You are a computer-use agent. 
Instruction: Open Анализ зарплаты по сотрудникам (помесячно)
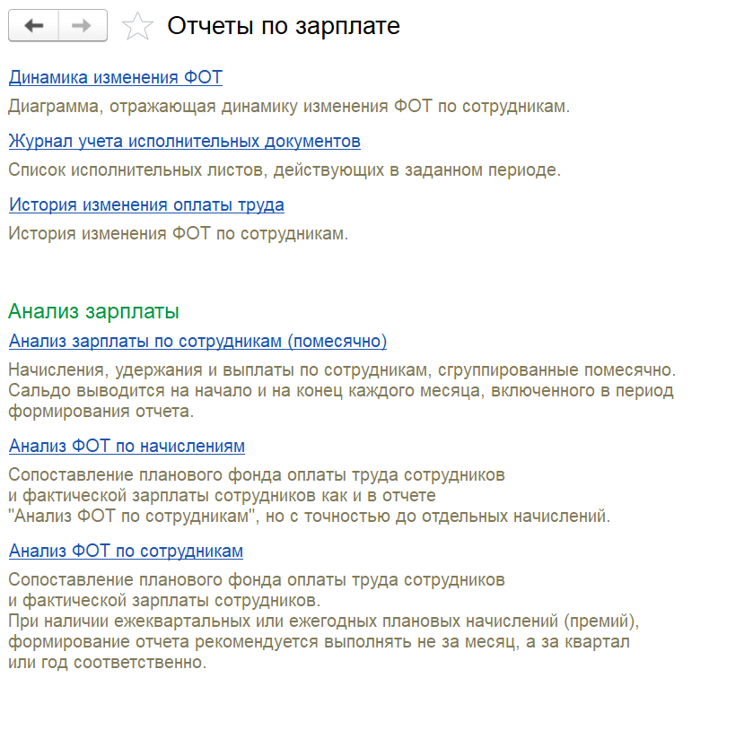click(x=197, y=342)
